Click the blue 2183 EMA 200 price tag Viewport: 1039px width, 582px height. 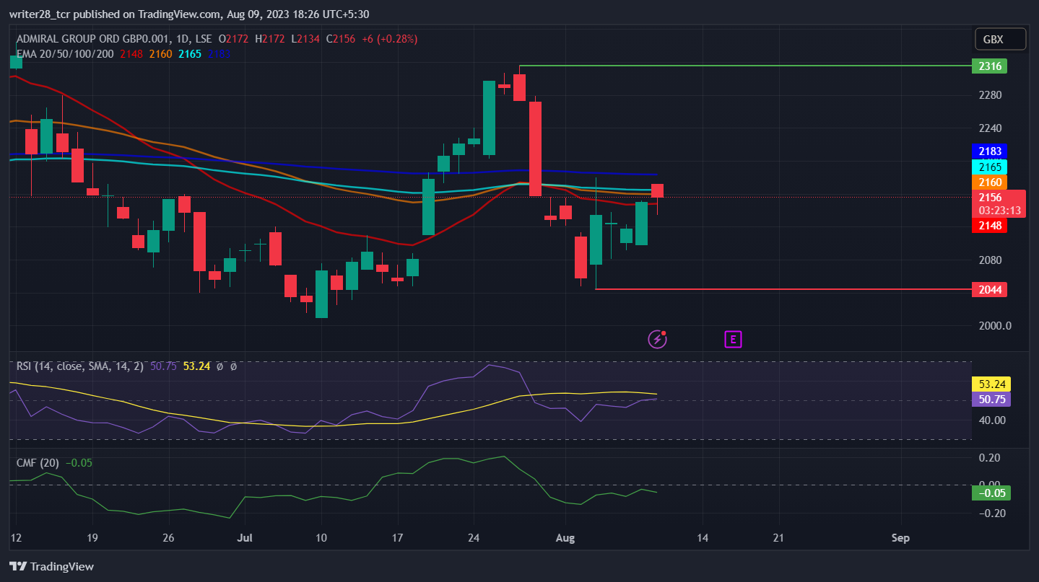(989, 151)
